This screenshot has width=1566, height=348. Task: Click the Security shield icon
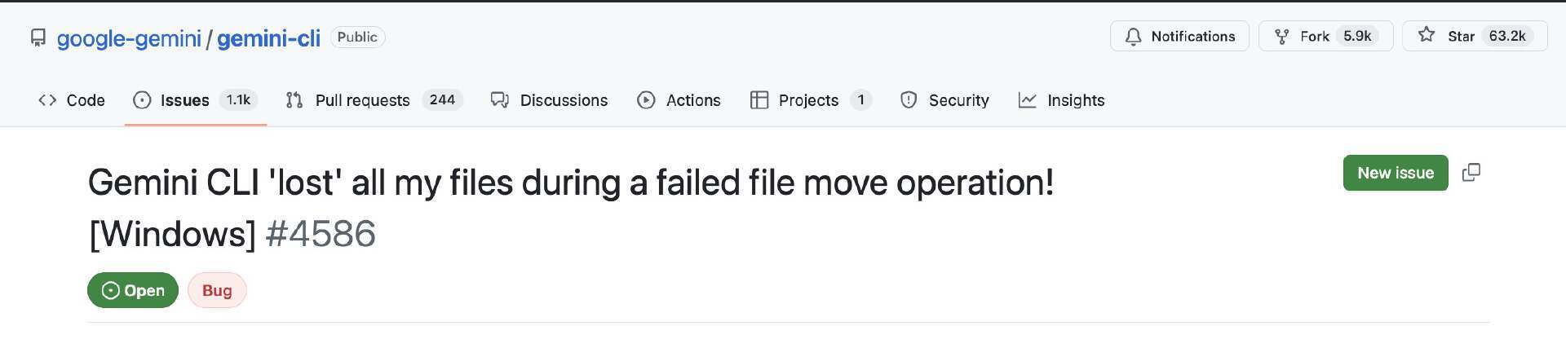pos(909,100)
